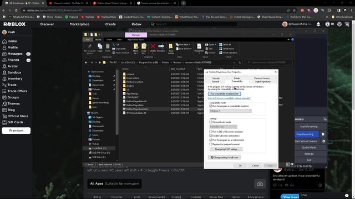Click OK in the Properties dialog
This screenshot has height=199, width=355.
point(240,166)
